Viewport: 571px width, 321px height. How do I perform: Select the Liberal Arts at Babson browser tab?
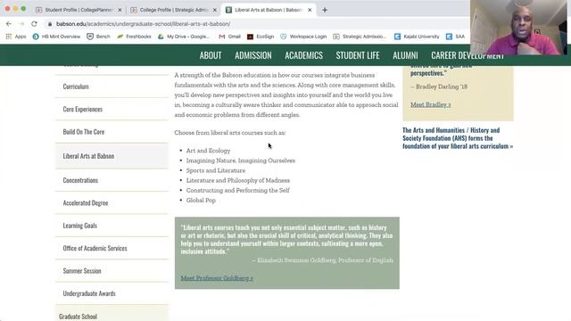(x=268, y=10)
